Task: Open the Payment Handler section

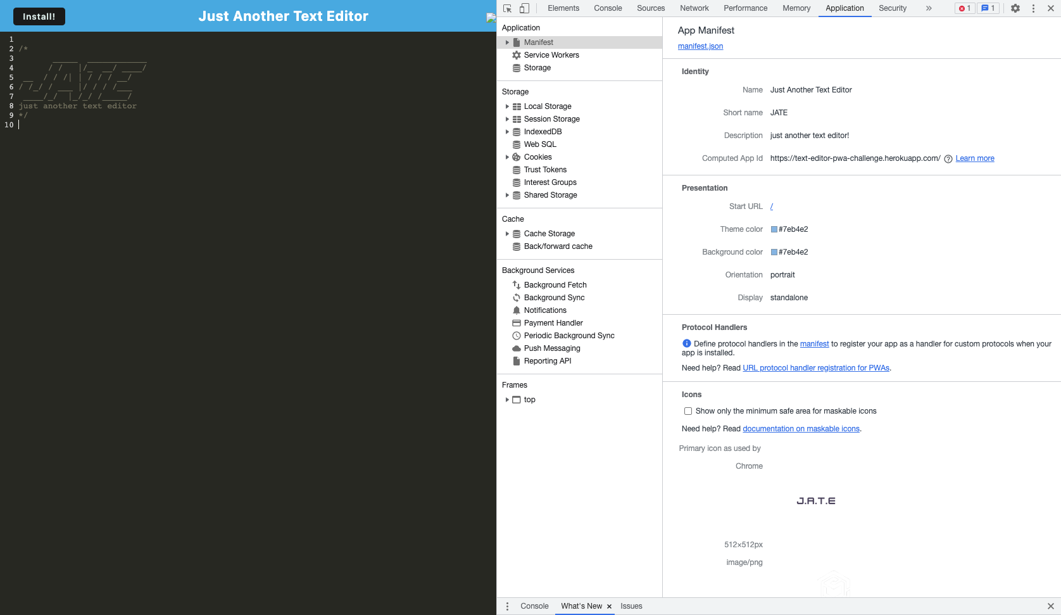Action: point(553,323)
